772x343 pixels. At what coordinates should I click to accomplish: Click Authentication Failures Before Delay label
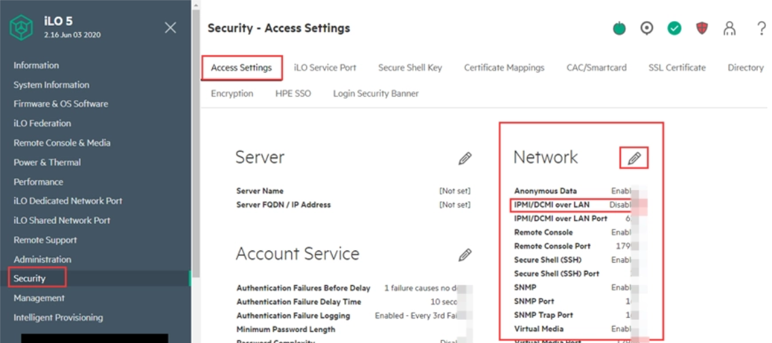[303, 288]
